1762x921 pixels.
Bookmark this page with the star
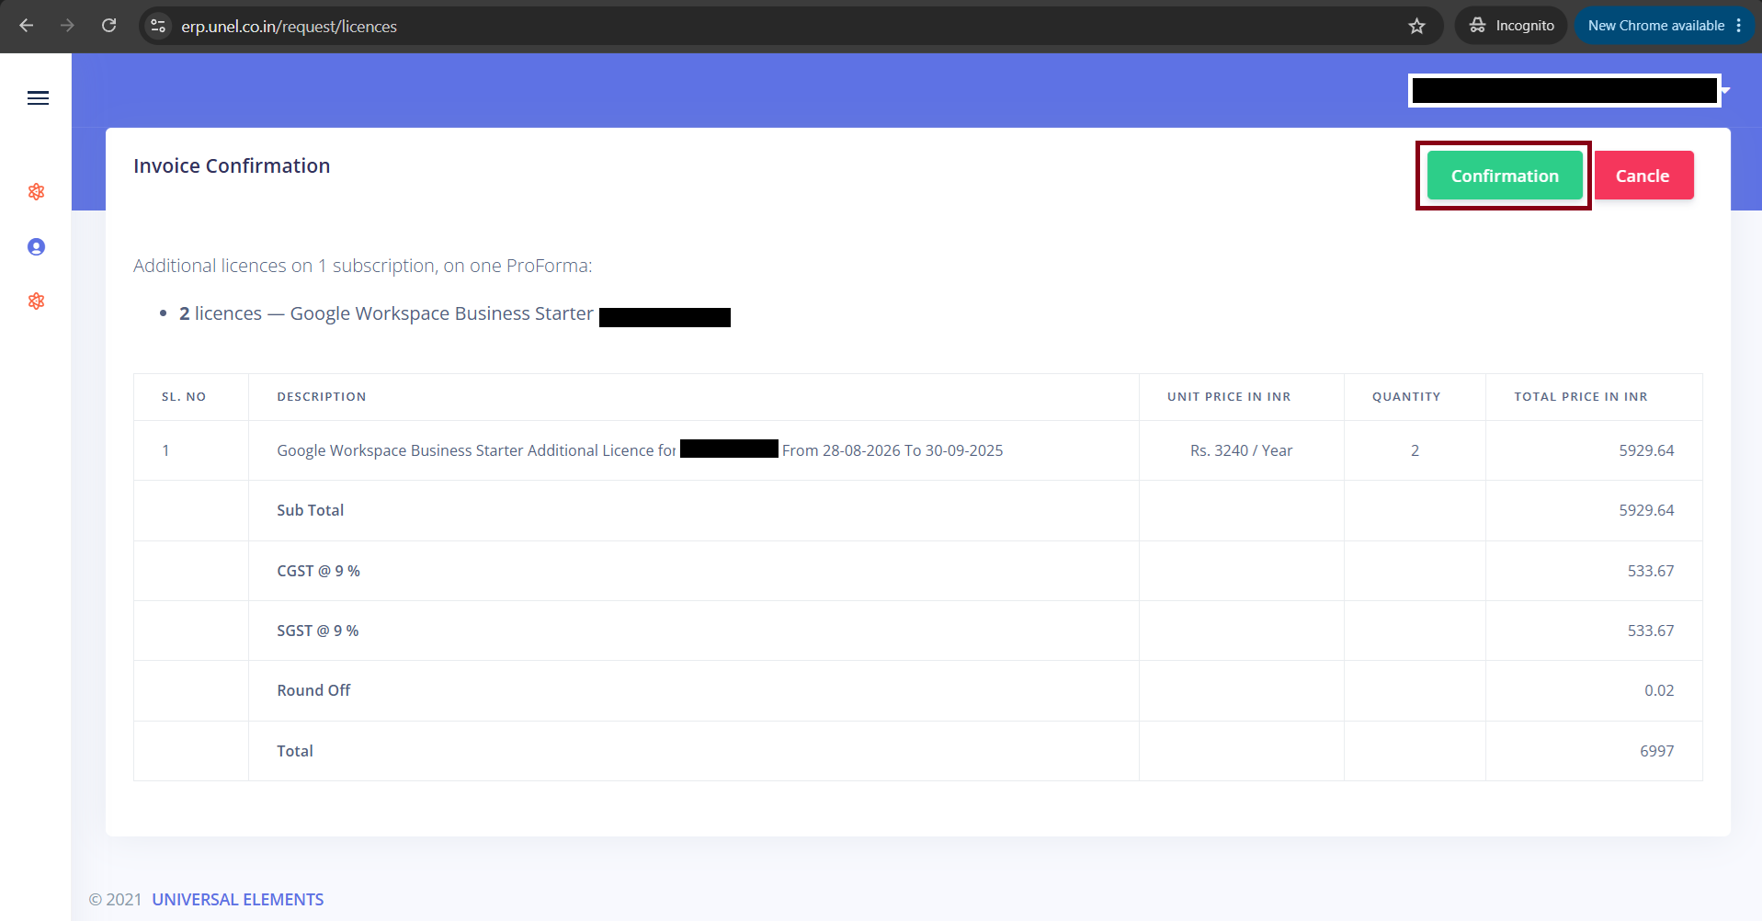tap(1416, 26)
